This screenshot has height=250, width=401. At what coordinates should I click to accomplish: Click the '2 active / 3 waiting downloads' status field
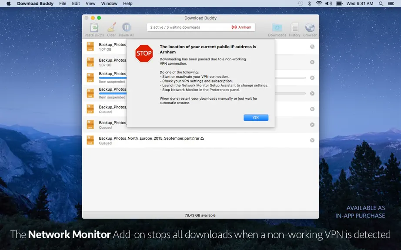point(201,27)
